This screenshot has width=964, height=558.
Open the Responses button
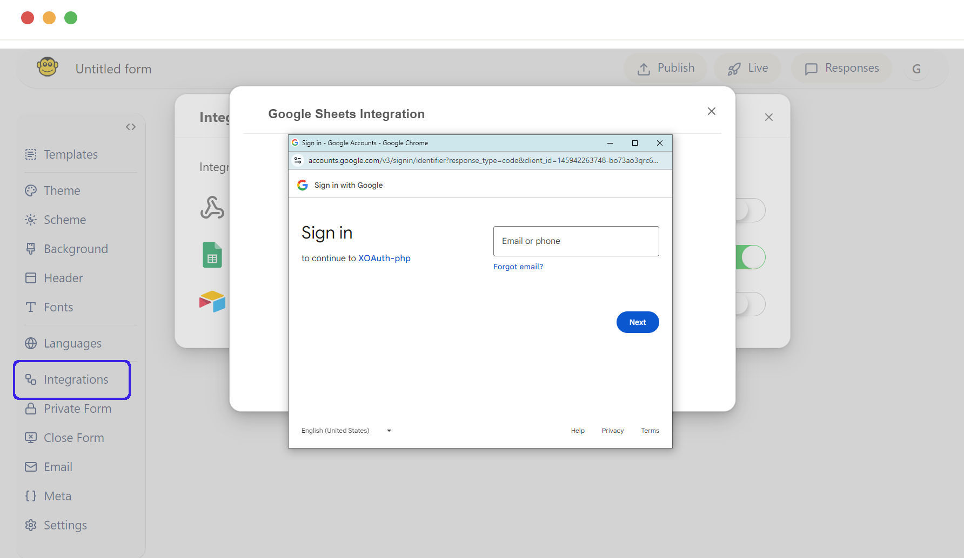[841, 68]
